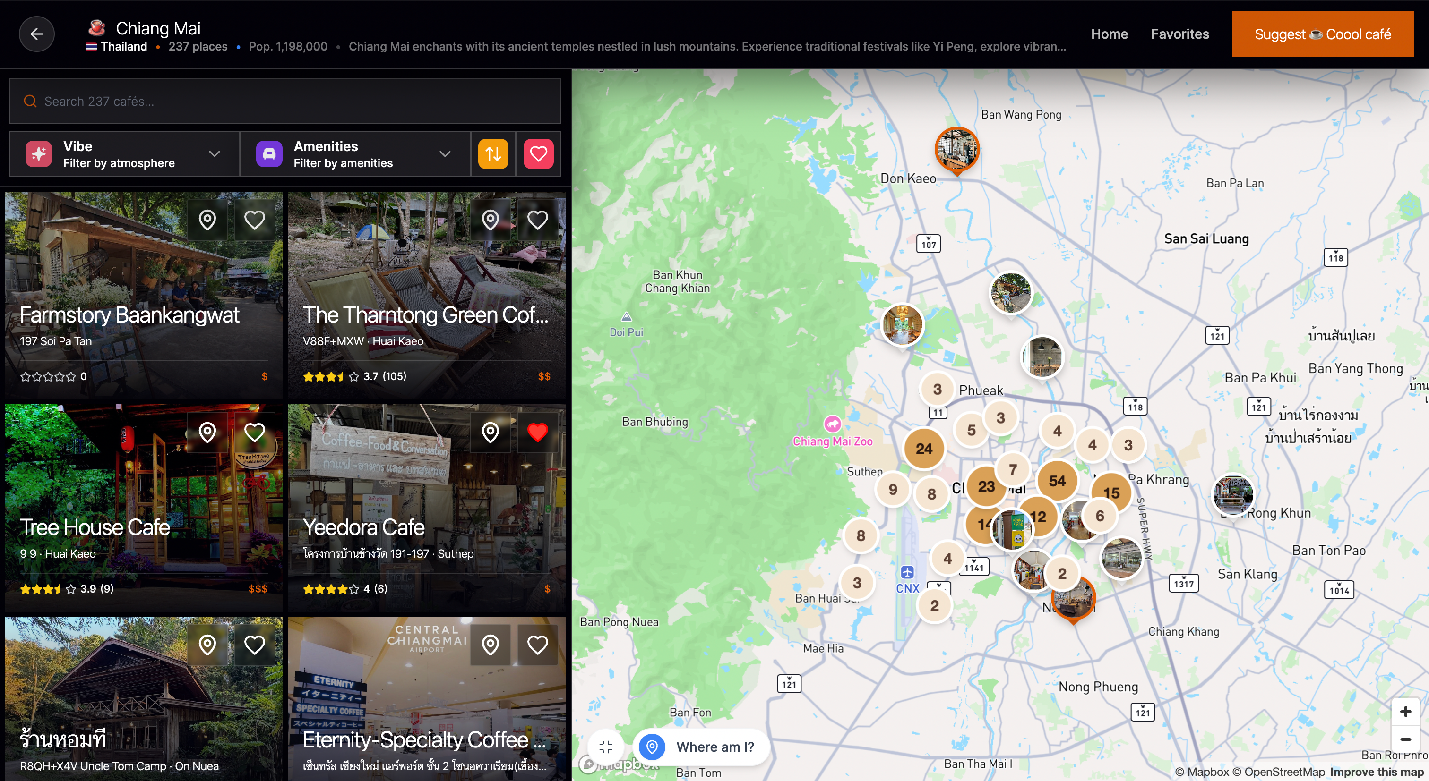Focus the Search 237 cafés field
The width and height of the screenshot is (1429, 781).
tap(285, 101)
